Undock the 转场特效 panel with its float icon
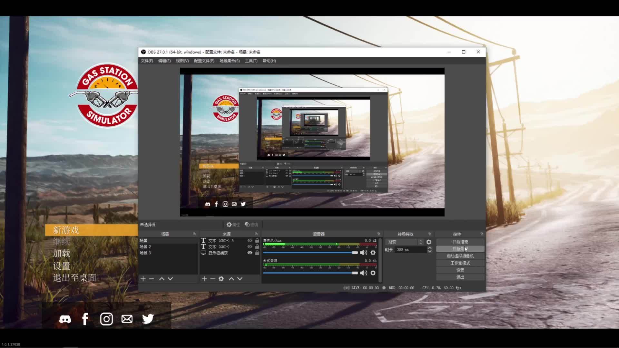The height and width of the screenshot is (348, 619). pos(430,234)
